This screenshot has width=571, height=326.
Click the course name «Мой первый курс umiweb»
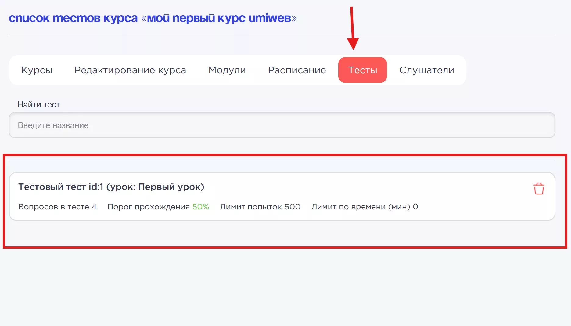219,18
